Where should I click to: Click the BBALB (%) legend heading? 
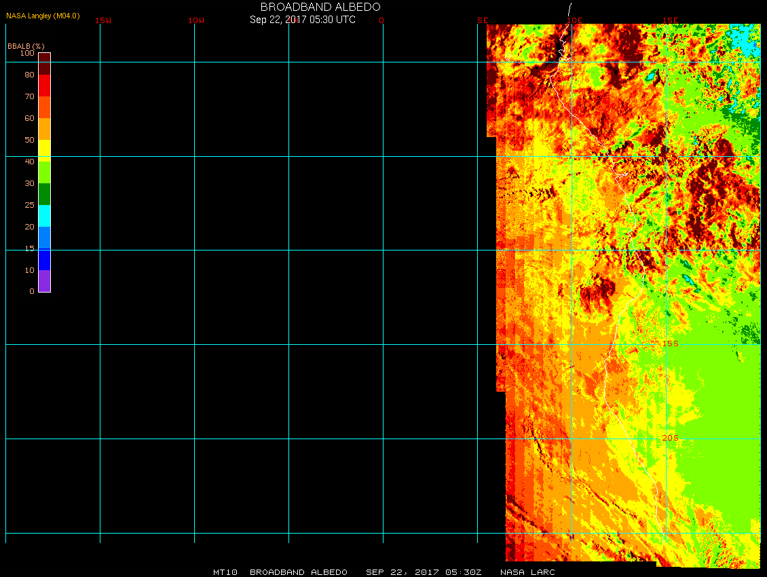[26, 45]
